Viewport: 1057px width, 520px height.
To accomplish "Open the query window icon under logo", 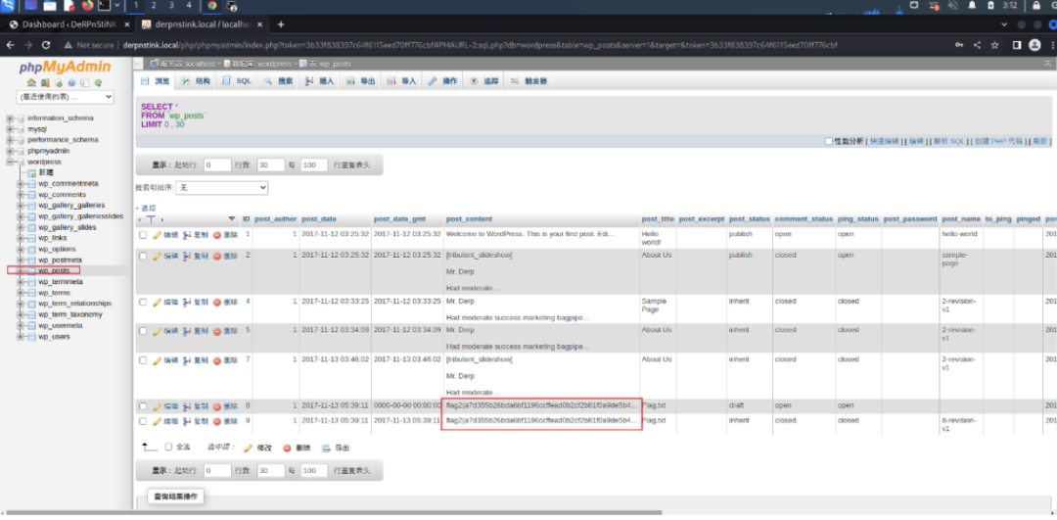I will (58, 83).
